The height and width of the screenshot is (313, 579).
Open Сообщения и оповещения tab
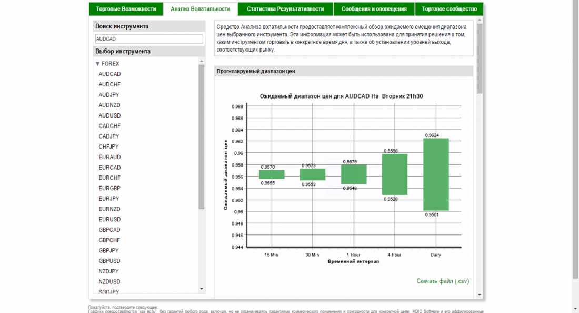pos(374,9)
